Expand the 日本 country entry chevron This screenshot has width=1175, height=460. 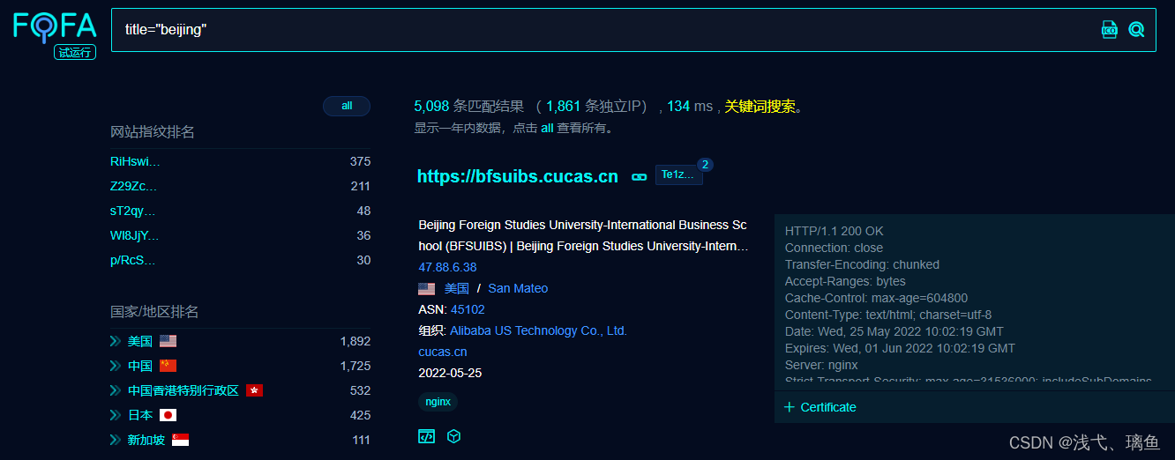[115, 415]
